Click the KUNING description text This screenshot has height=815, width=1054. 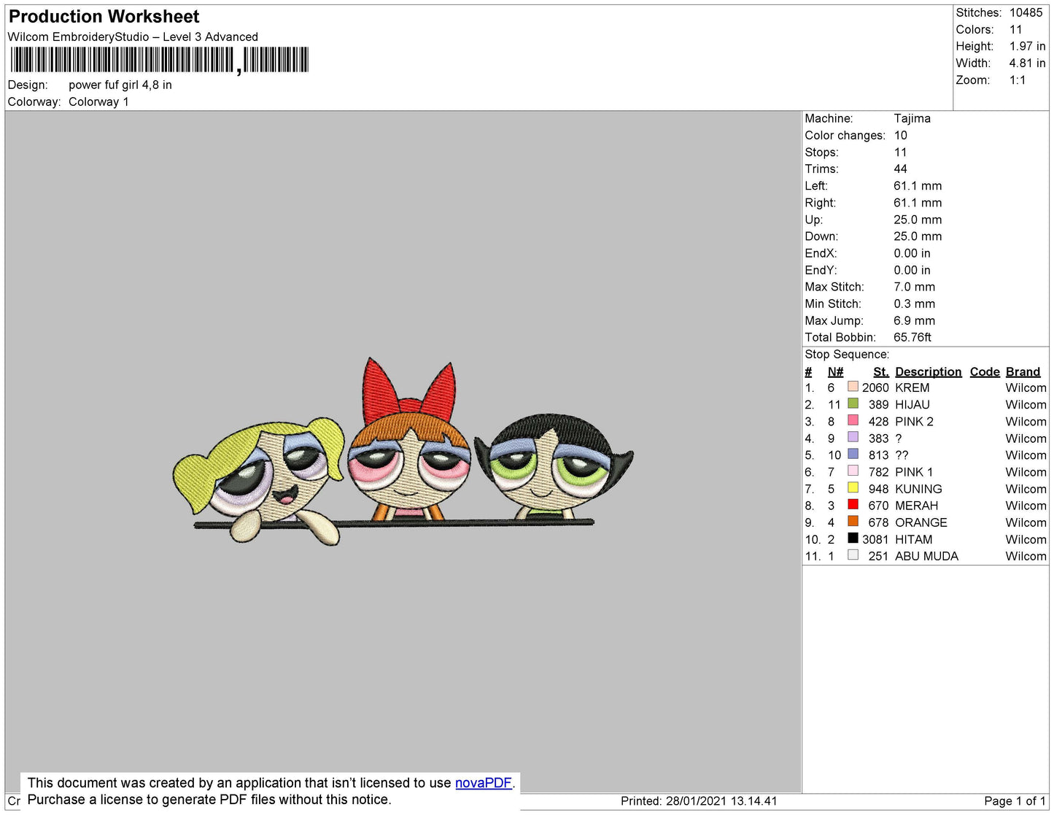tap(918, 490)
